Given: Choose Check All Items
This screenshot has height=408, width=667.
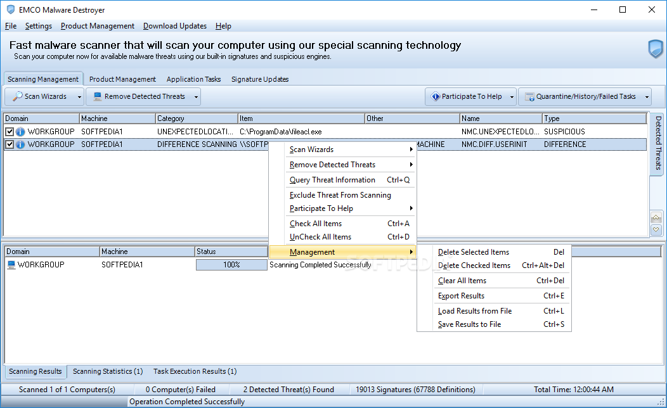Looking at the screenshot, I should [342, 224].
